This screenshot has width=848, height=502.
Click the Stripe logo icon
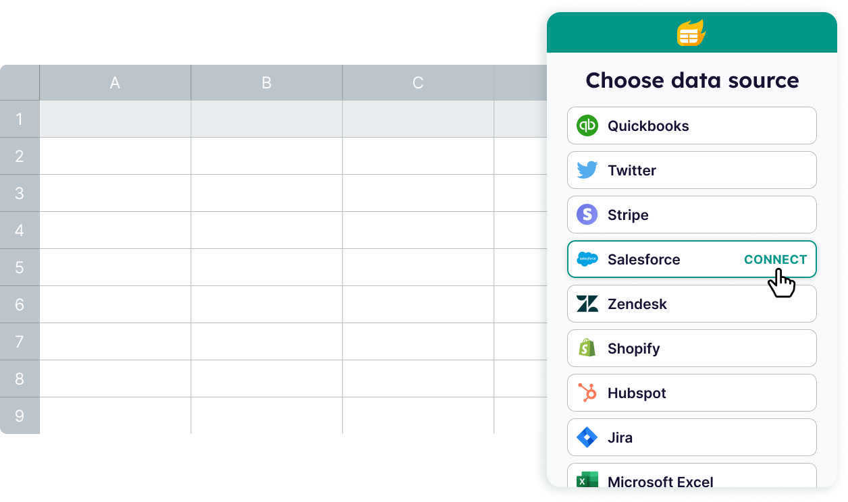(587, 215)
